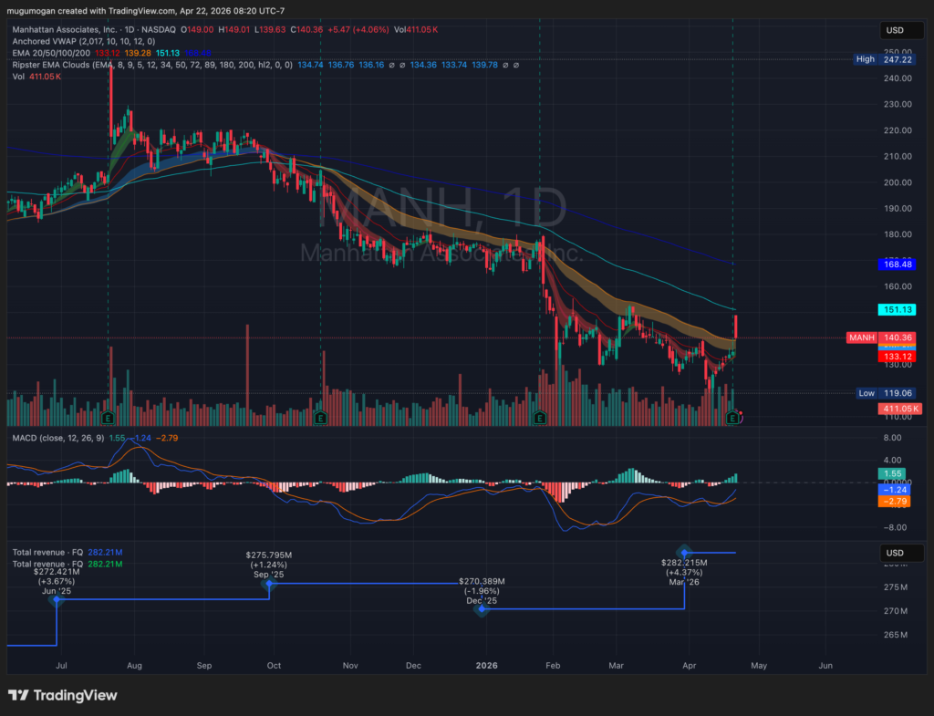Click the latest earnings E marker in April
This screenshot has height=716, width=934.
[732, 417]
